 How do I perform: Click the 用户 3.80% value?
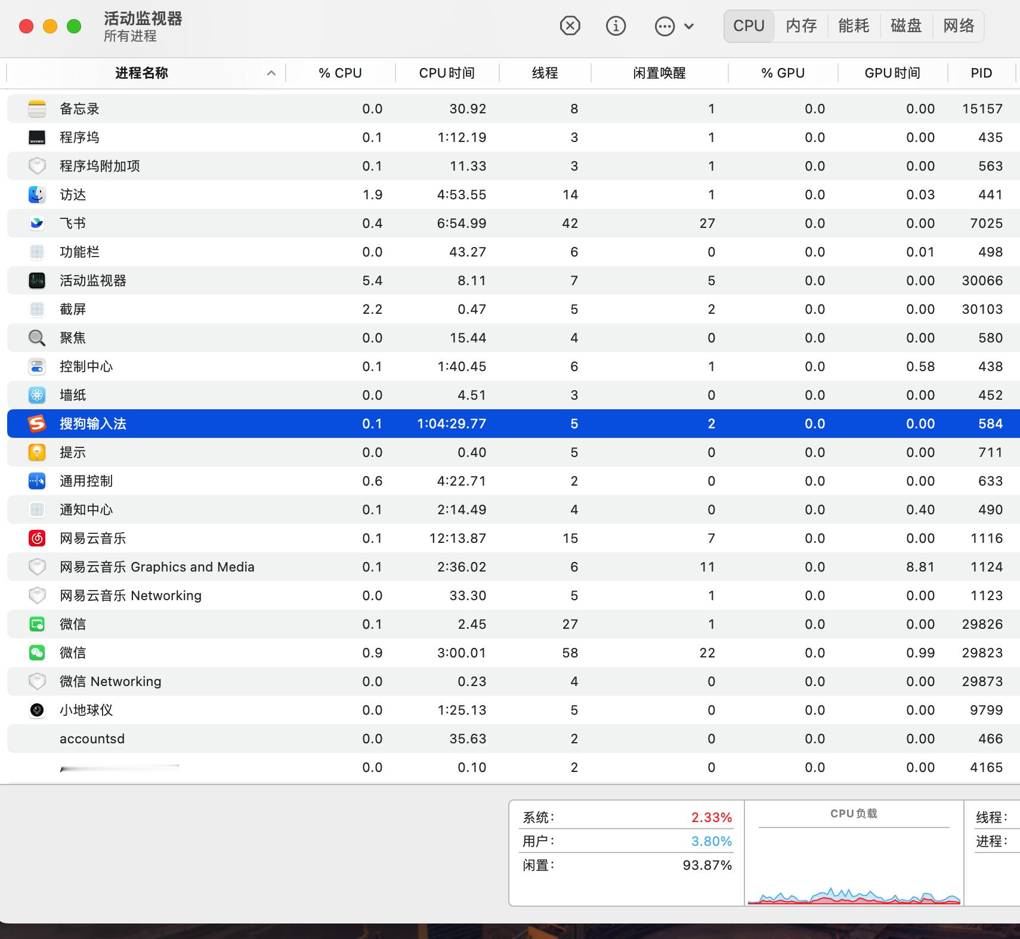[712, 841]
